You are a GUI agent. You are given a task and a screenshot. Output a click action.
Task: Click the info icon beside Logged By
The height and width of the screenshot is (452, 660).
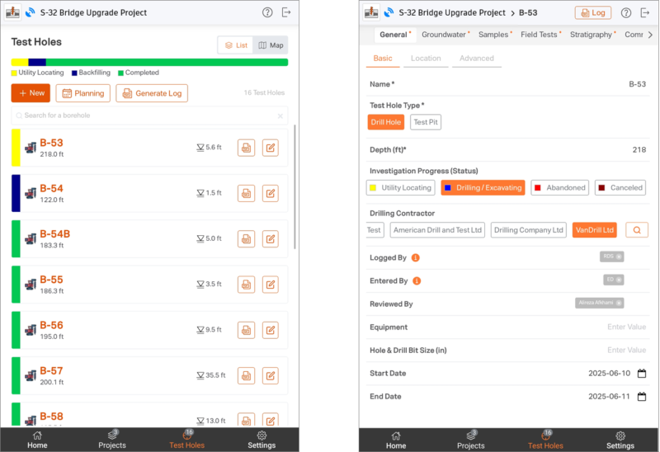[x=417, y=258]
